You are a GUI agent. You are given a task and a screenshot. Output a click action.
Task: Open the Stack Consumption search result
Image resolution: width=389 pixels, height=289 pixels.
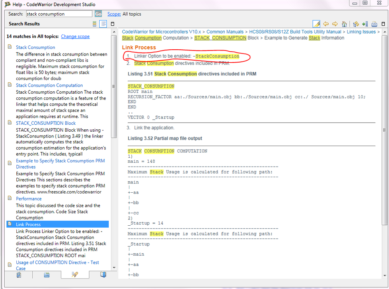point(35,47)
